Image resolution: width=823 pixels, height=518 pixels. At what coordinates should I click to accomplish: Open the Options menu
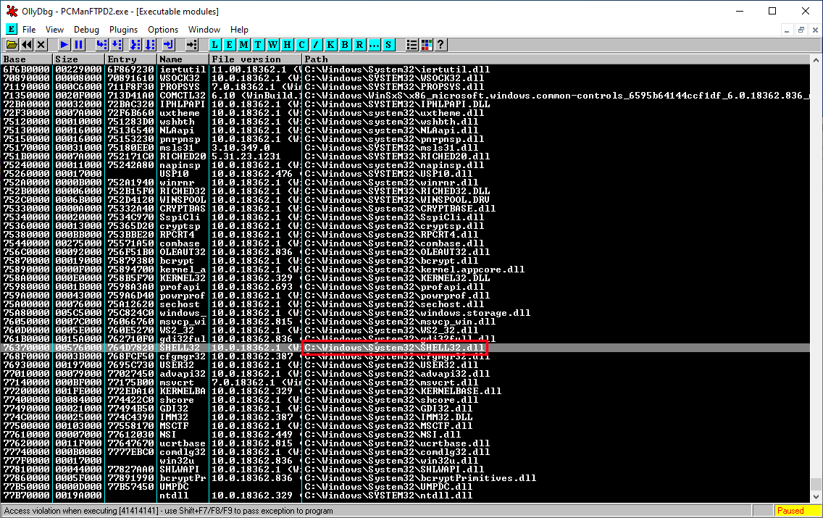click(x=163, y=30)
